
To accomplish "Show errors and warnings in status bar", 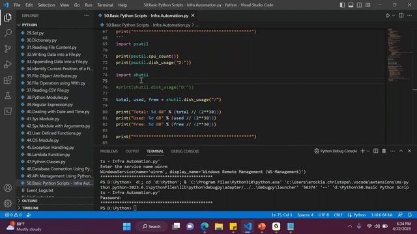I will coord(13,215).
